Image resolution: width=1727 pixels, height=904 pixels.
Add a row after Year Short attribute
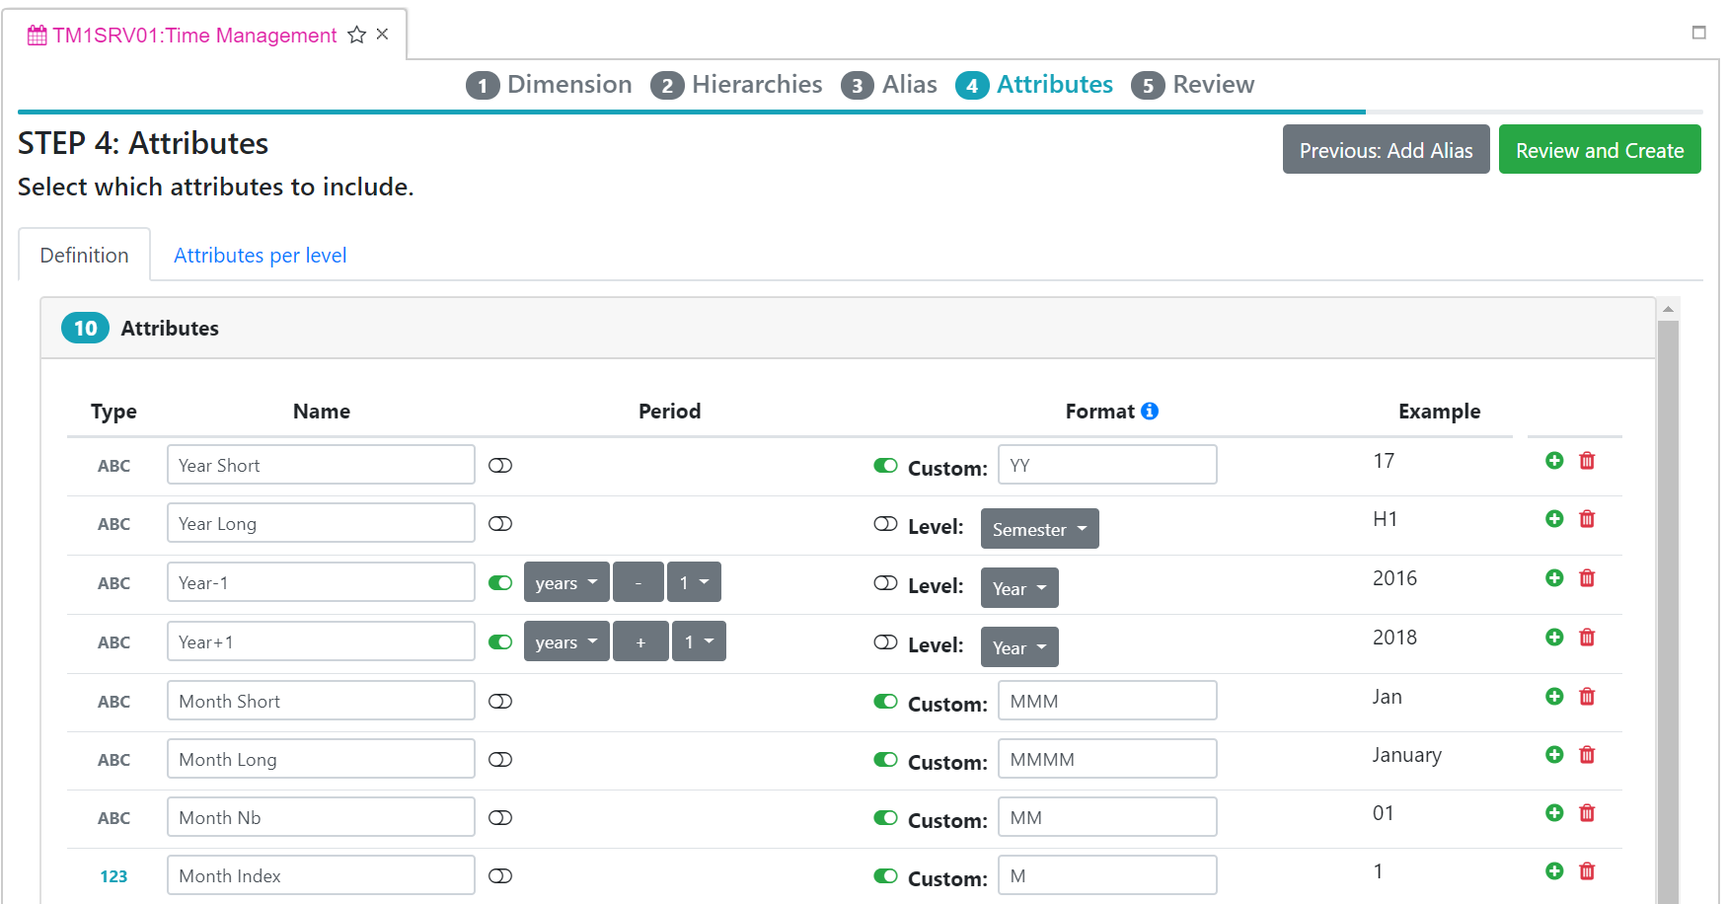pyautogui.click(x=1554, y=461)
